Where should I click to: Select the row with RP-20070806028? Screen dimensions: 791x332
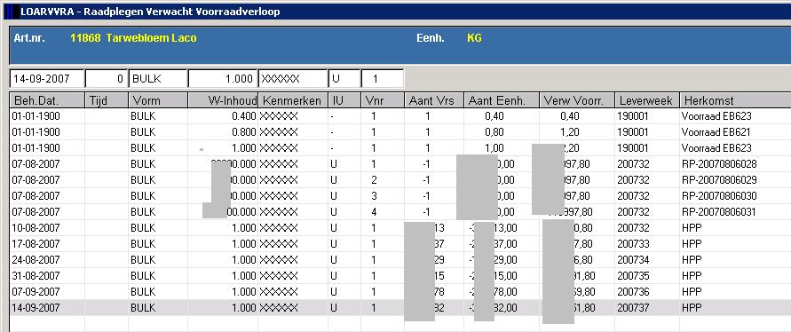coord(400,164)
